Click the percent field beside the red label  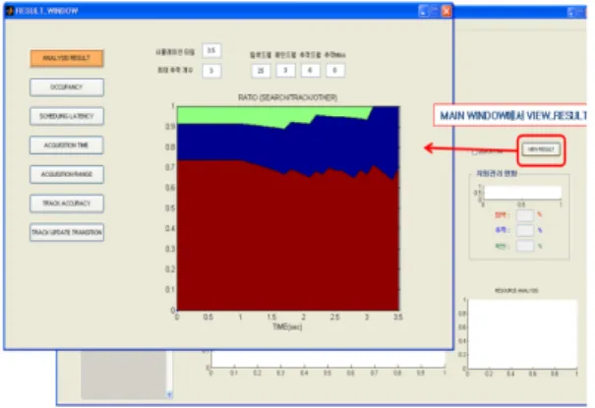525,215
